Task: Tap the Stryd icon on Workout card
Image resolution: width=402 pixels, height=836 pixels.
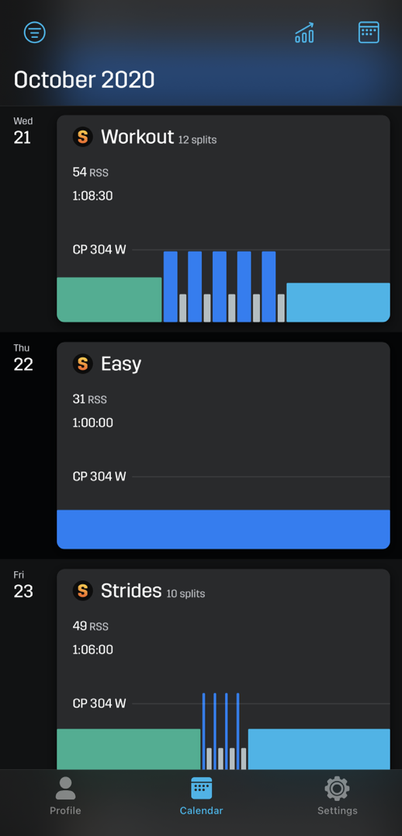Action: [82, 137]
